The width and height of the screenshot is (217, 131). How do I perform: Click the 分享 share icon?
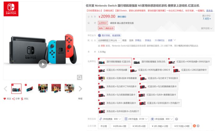pos(13,99)
